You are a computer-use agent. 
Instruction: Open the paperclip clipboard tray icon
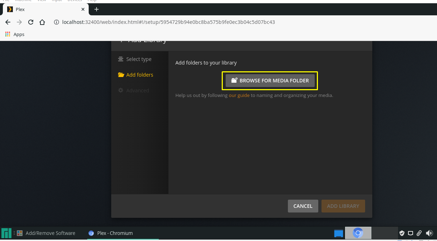pyautogui.click(x=419, y=233)
